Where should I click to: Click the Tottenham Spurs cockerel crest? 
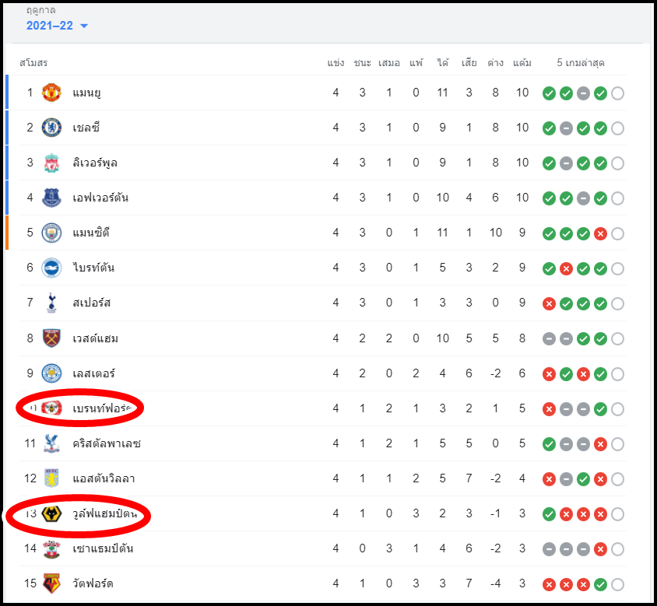(x=51, y=303)
